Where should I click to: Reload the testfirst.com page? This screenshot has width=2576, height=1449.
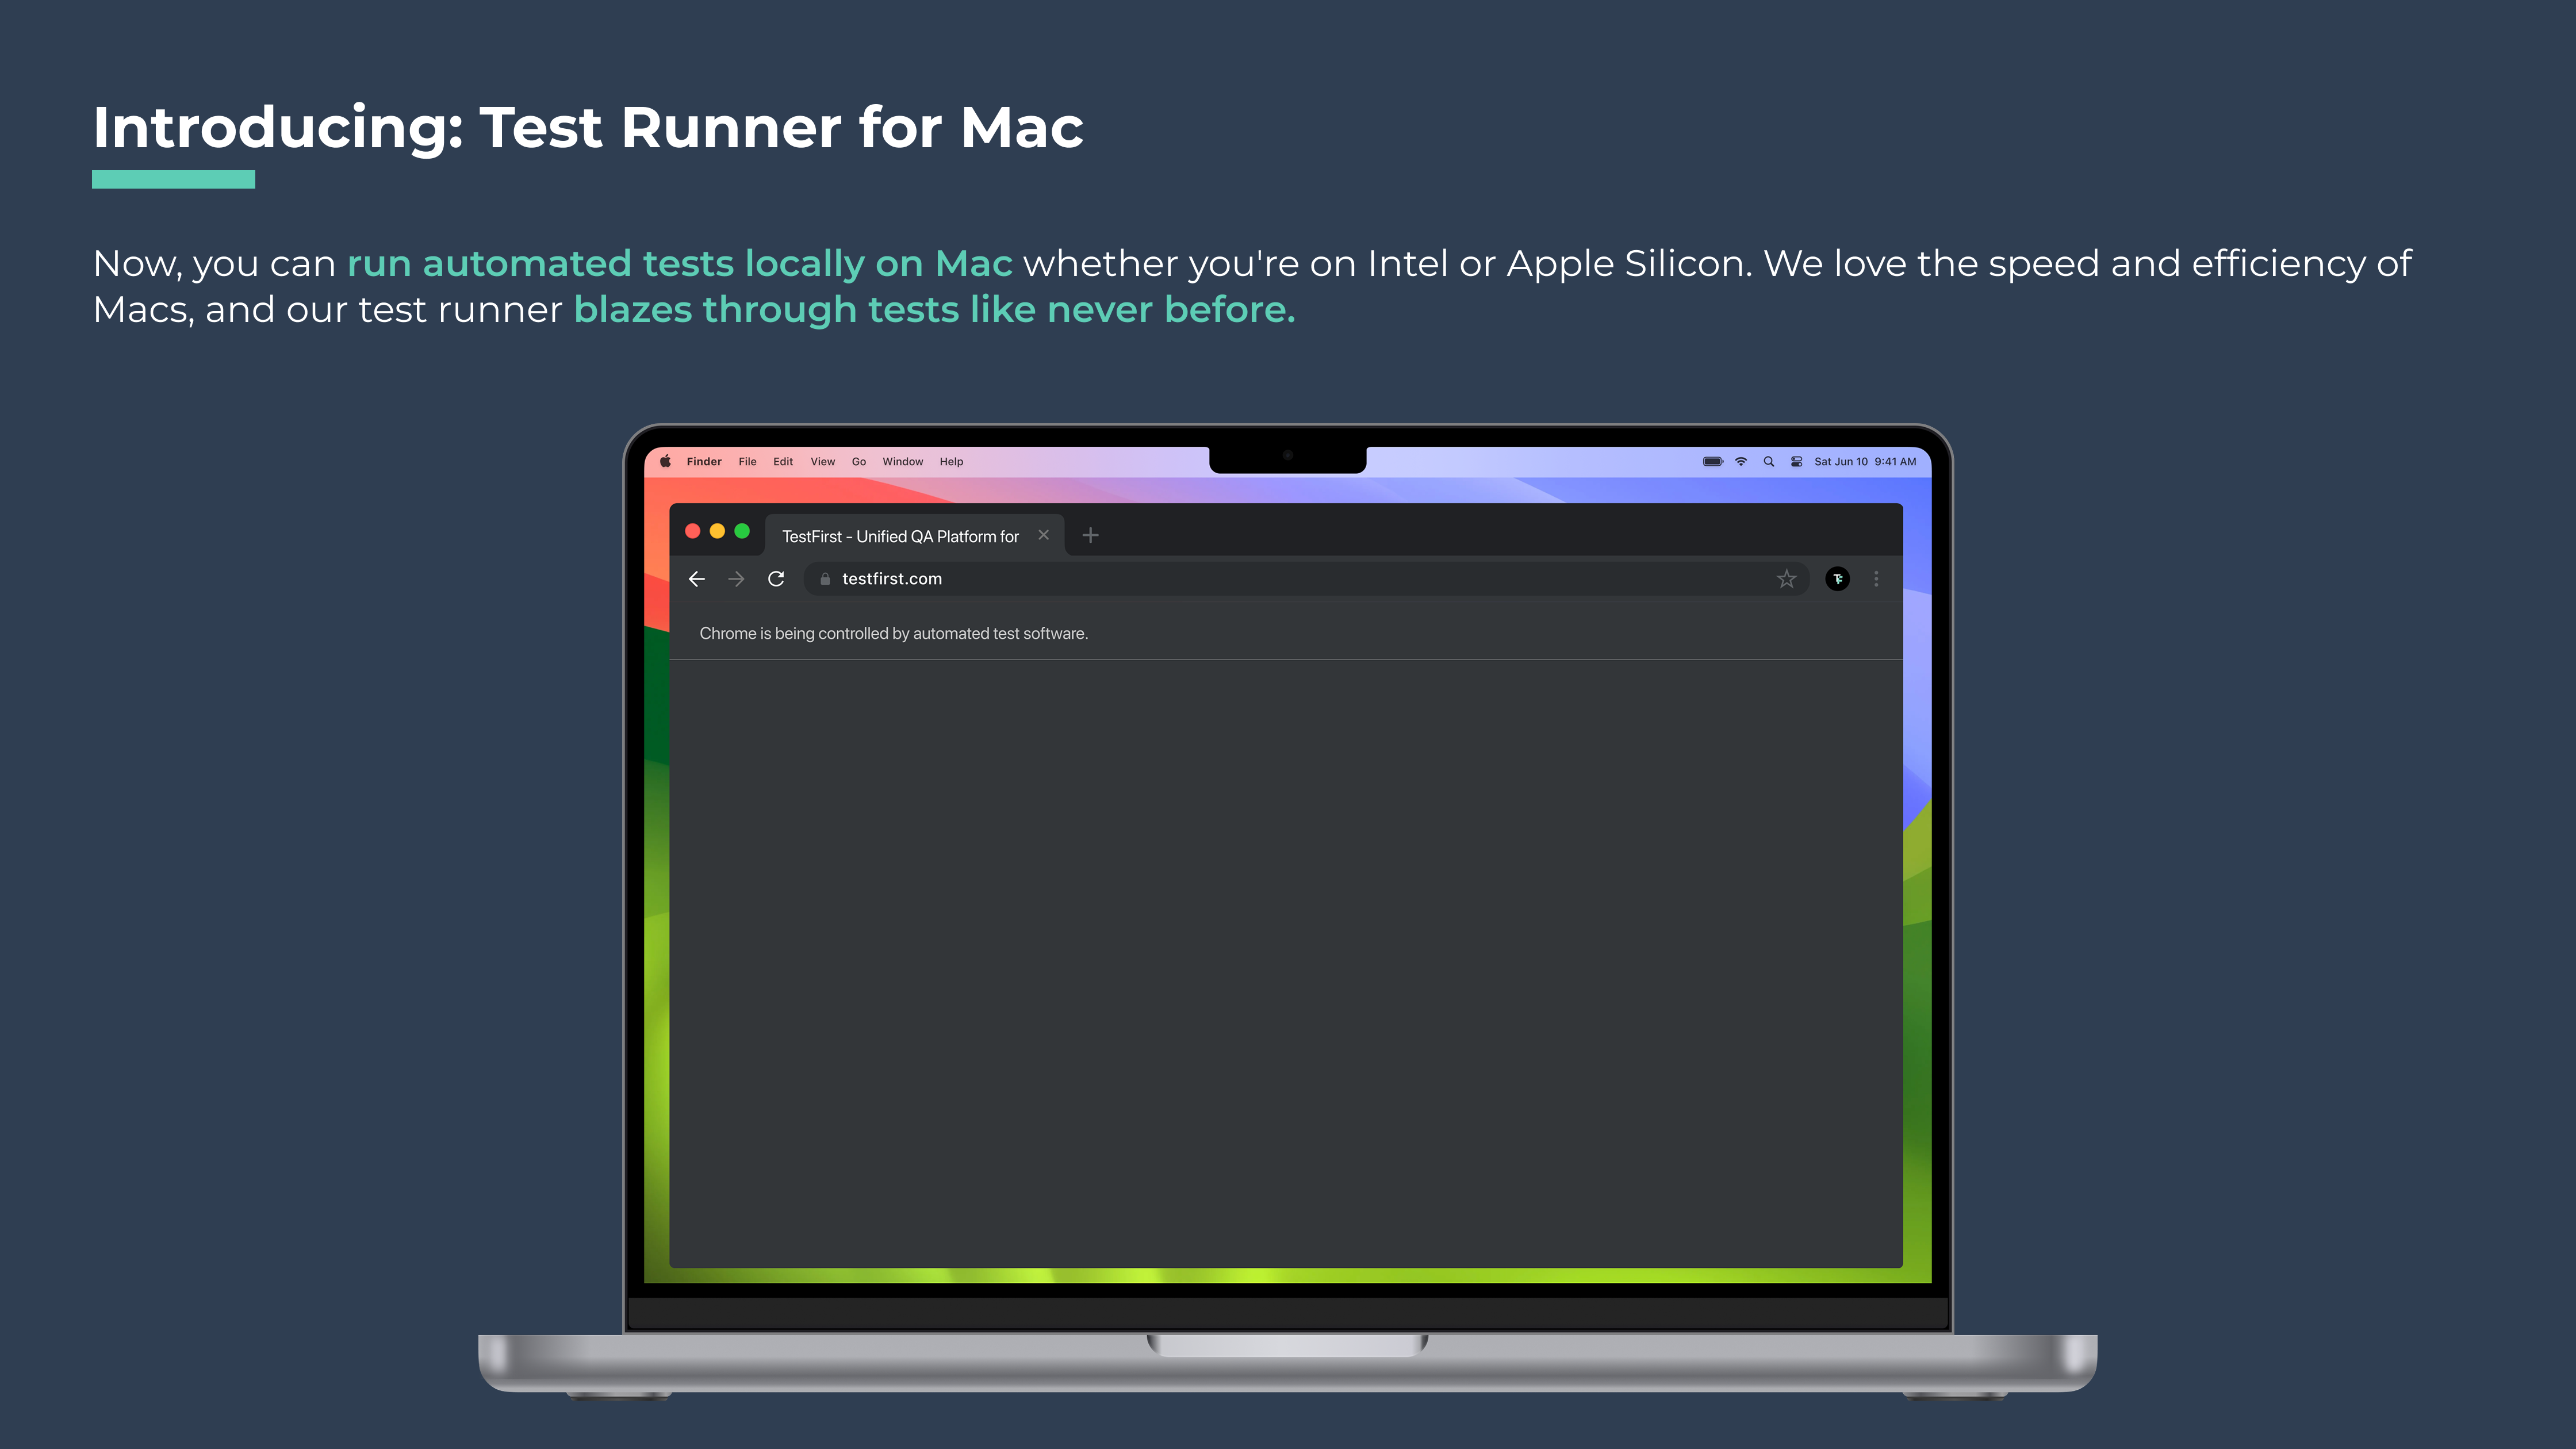pos(776,579)
